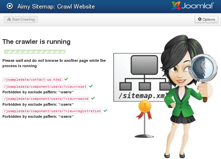Click the striped crawl progress bar
The width and height of the screenshot is (221, 159).
35,52
